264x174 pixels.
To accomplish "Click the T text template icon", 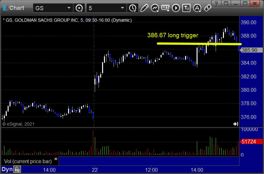I will (186, 8).
